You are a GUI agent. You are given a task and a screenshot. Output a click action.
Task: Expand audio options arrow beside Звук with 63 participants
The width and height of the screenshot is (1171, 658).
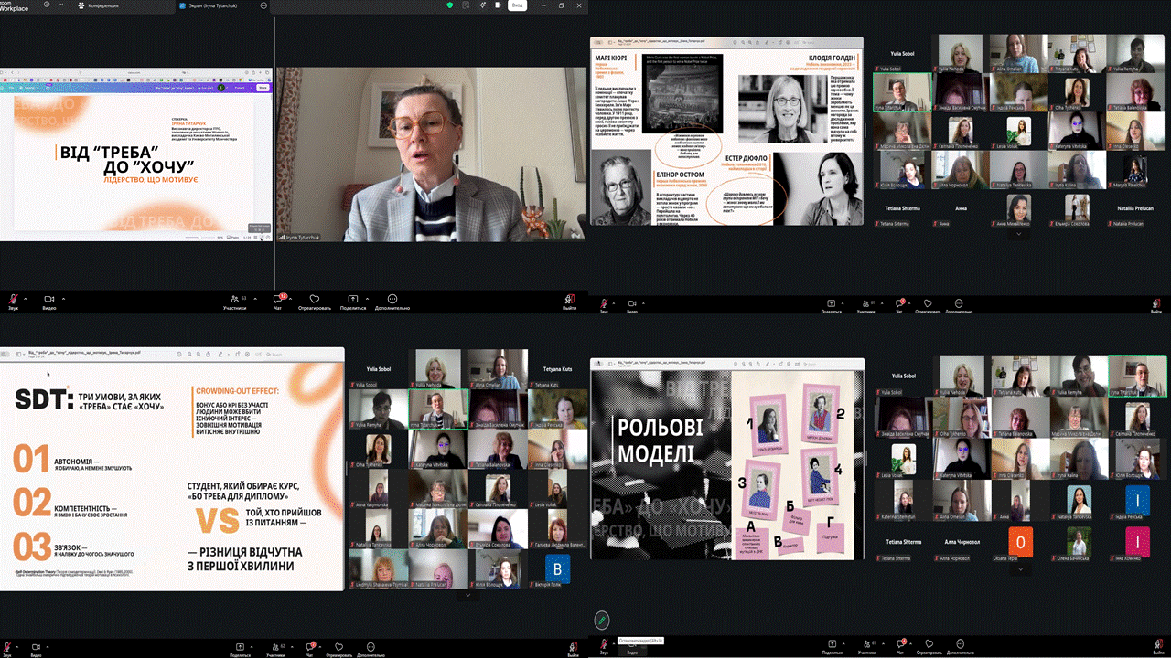(25, 299)
